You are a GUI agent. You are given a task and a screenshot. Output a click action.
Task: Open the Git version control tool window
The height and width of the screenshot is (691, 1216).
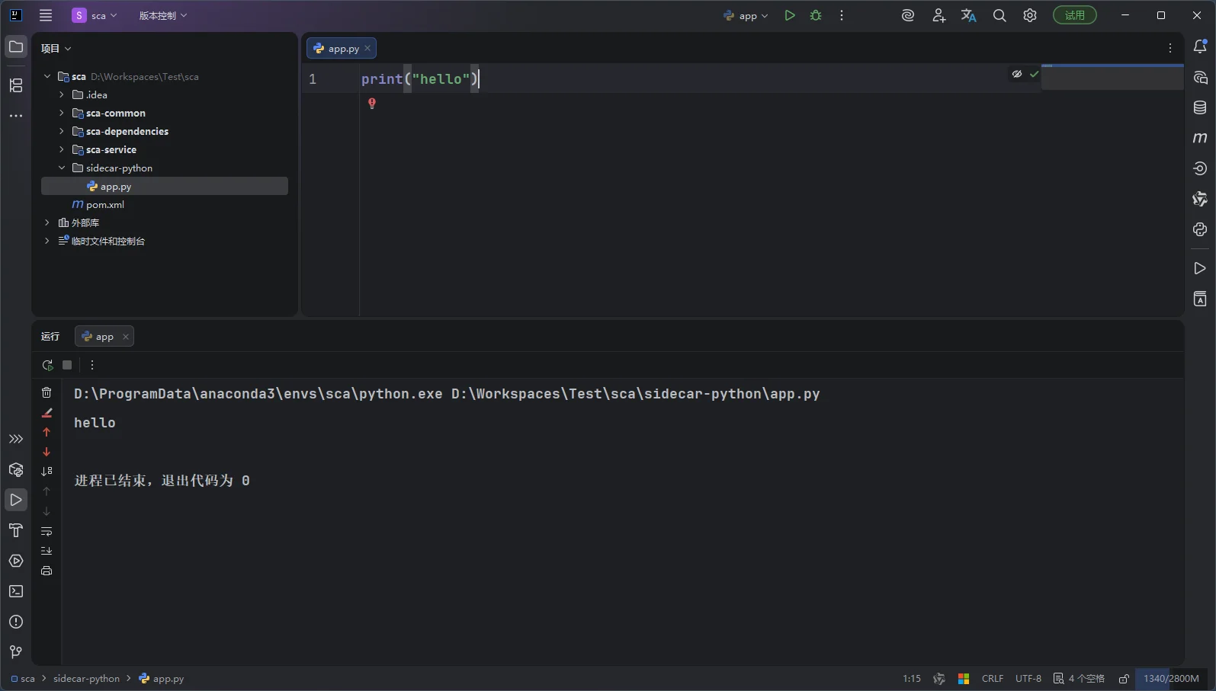pos(16,652)
